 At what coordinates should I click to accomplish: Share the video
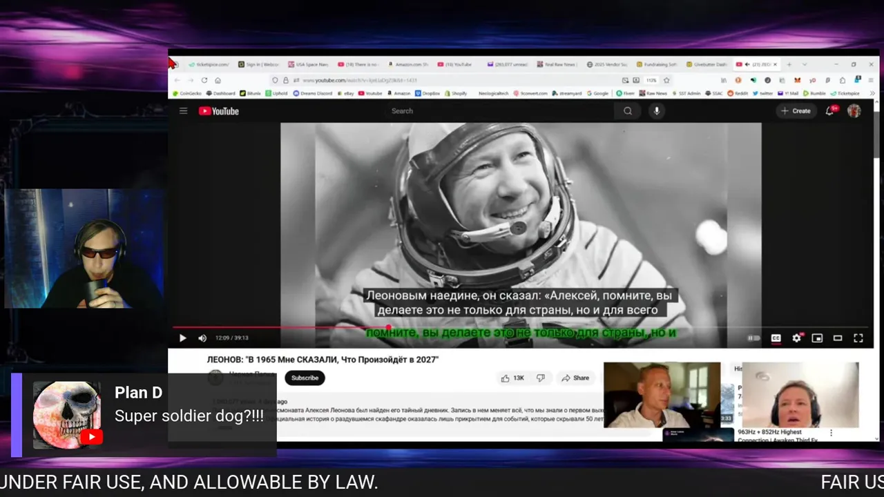click(x=575, y=378)
